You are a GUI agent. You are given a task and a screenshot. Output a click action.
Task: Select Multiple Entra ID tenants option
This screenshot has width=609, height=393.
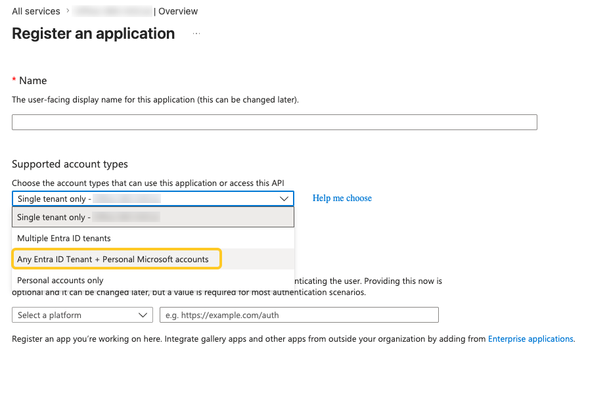[153, 238]
